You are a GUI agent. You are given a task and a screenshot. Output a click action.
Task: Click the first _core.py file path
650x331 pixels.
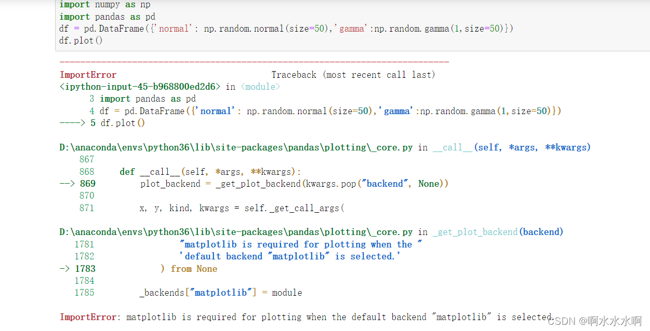[x=236, y=147]
